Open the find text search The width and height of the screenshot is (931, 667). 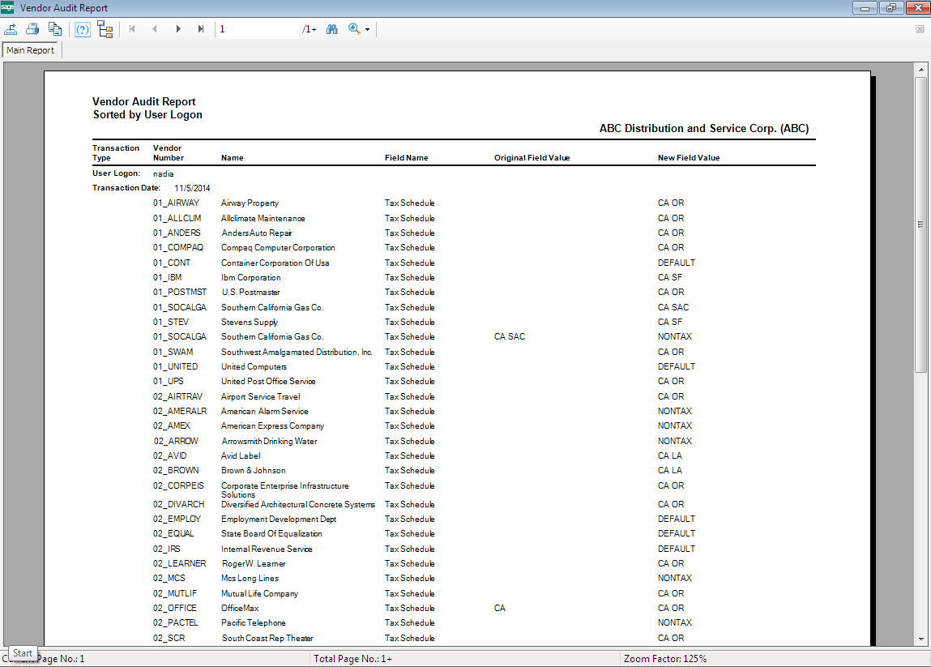331,29
